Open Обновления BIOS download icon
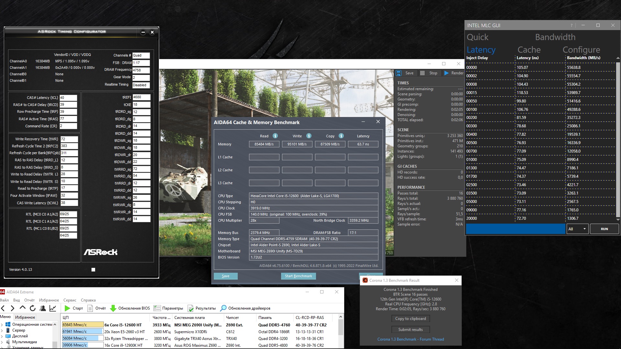The height and width of the screenshot is (349, 621). 113,308
